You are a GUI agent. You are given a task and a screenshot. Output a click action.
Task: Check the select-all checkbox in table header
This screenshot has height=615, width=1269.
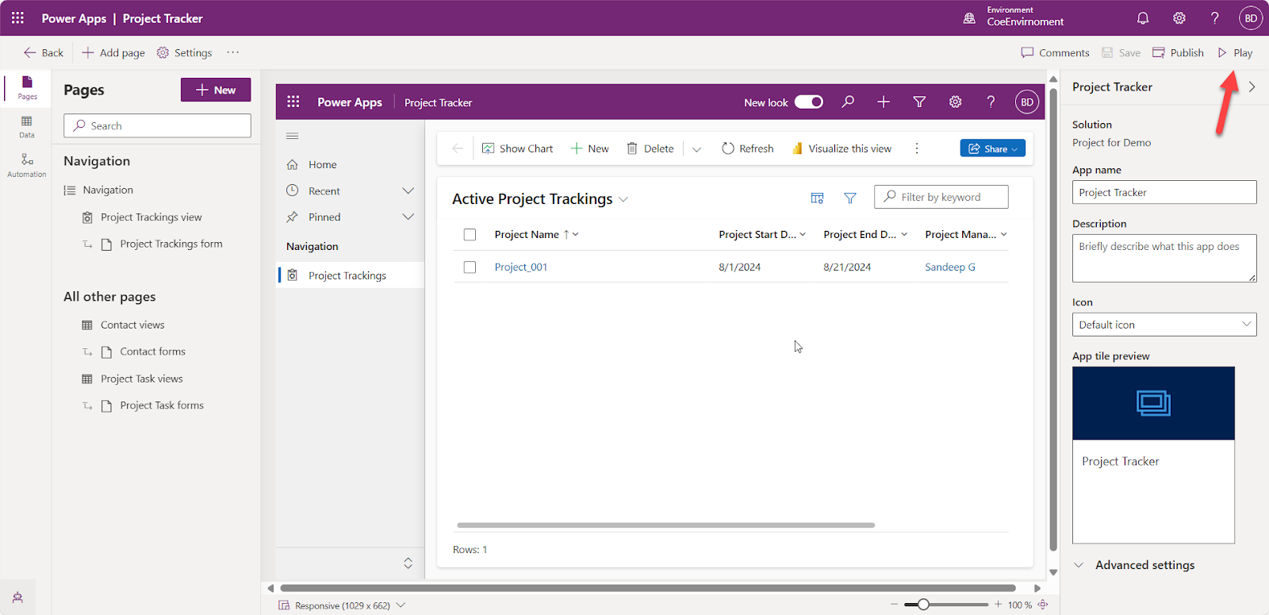pyautogui.click(x=470, y=235)
